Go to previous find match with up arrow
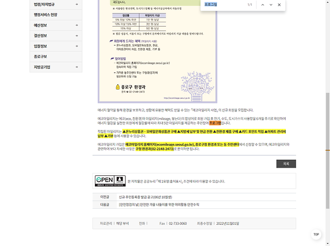Viewport: 330px width, 246px height. pyautogui.click(x=263, y=5)
